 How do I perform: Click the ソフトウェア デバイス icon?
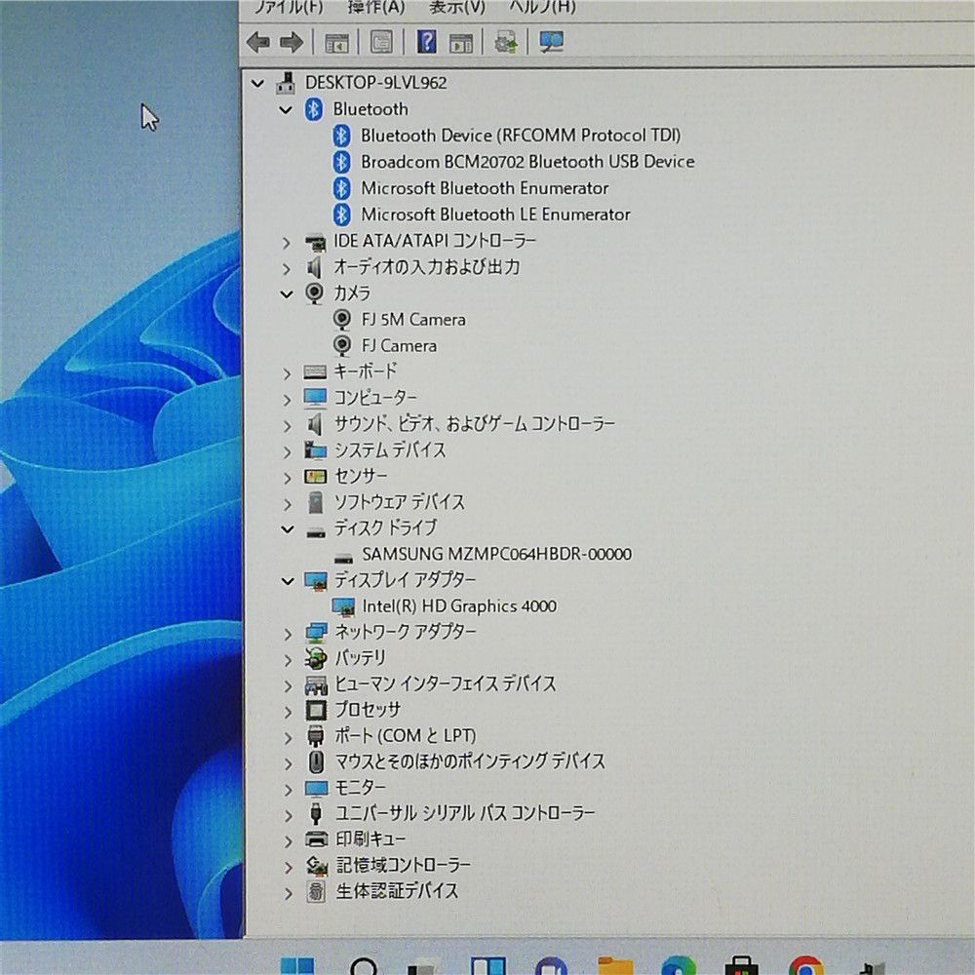coord(316,502)
